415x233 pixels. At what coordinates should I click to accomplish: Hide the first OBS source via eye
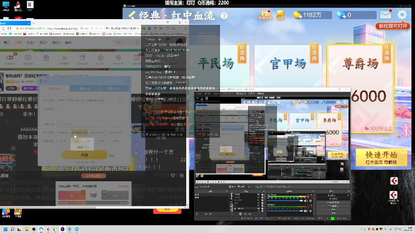coord(258,195)
